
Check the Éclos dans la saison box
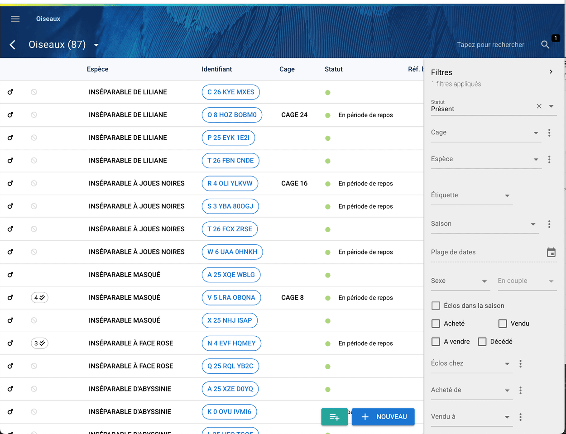[x=436, y=306]
